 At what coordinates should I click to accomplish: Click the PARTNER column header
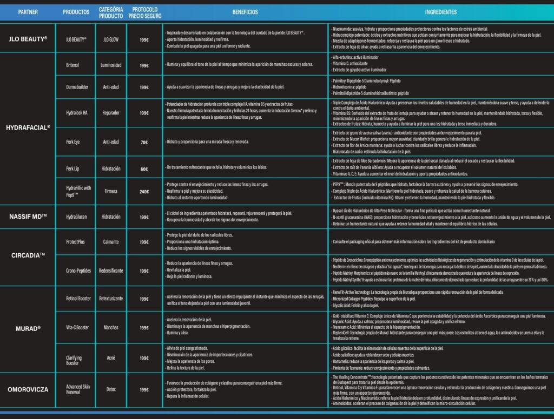(28, 12)
